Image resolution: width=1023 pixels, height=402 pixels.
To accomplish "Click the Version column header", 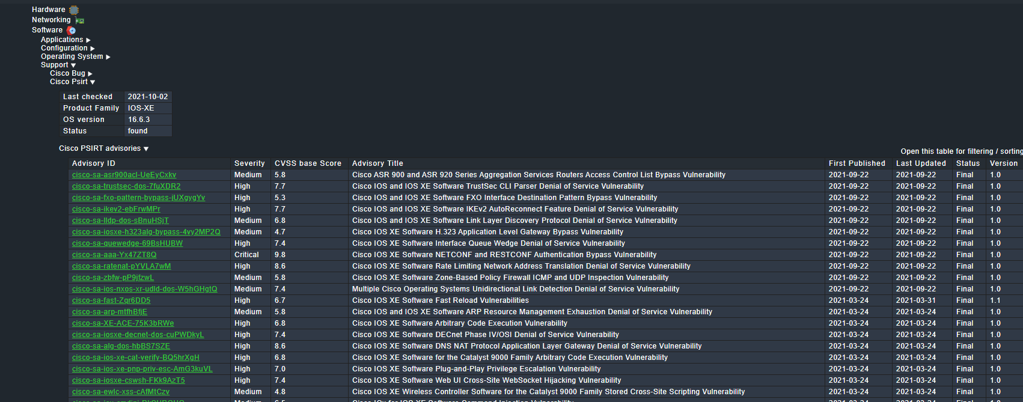I will click(x=1004, y=163).
